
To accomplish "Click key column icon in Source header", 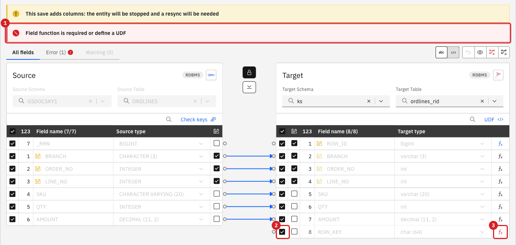I will coord(216,131).
